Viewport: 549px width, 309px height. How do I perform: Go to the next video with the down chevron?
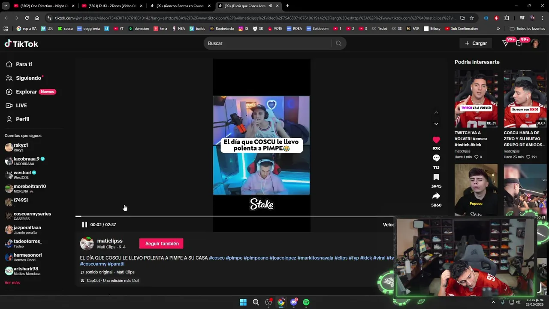click(x=436, y=124)
